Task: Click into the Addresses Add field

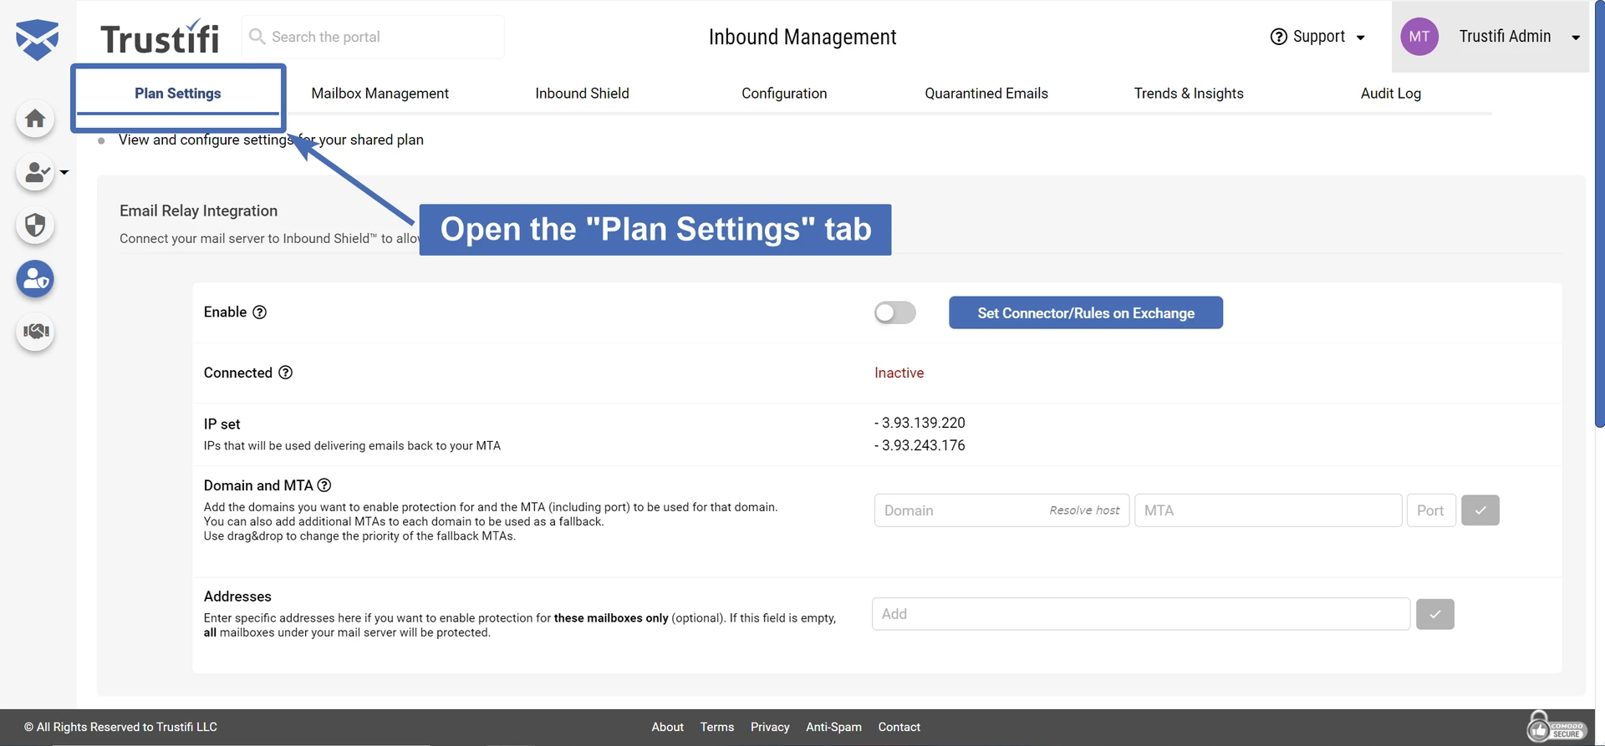Action: pos(1141,614)
